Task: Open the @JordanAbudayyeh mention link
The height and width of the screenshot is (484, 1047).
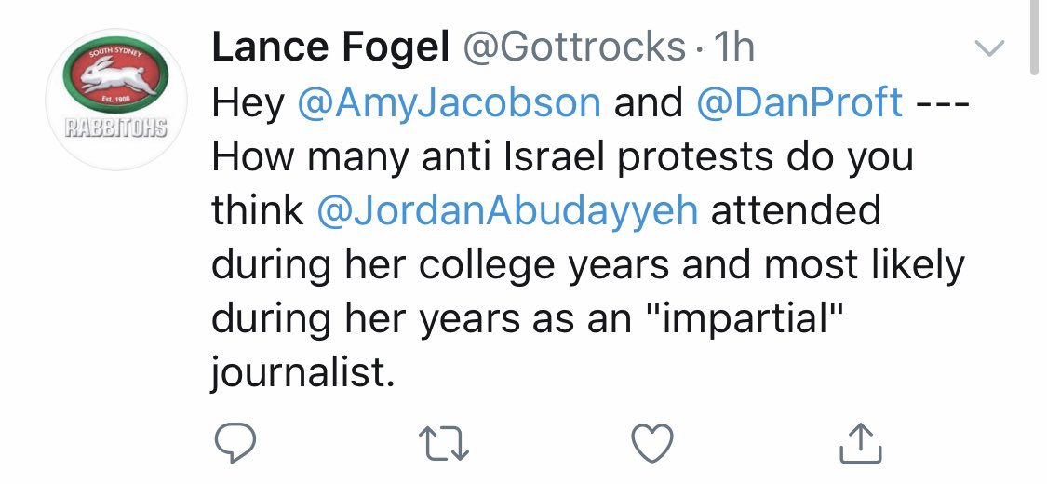Action: point(507,210)
